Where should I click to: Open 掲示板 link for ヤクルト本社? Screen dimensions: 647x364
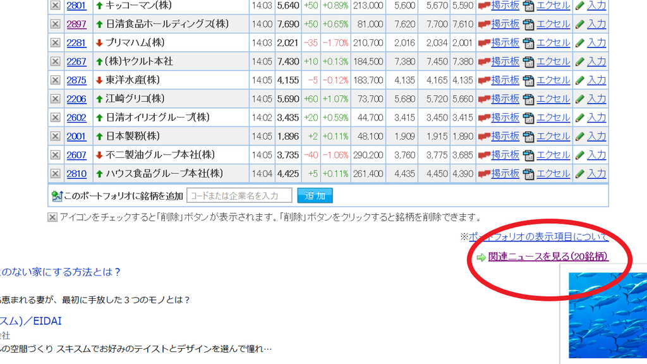pyautogui.click(x=505, y=61)
